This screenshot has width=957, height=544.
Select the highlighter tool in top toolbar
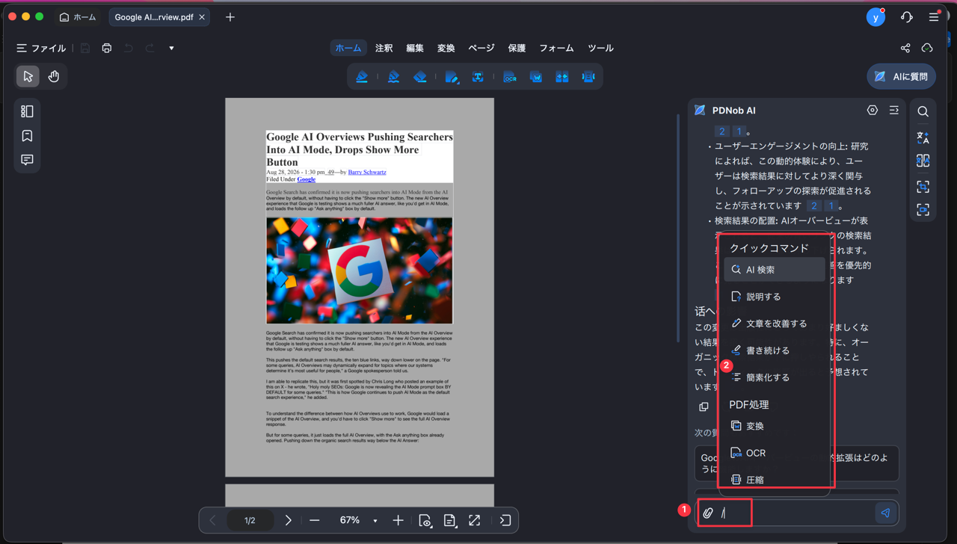click(x=362, y=77)
